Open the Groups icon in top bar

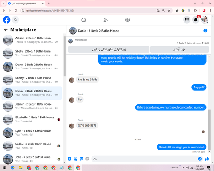point(128,20)
